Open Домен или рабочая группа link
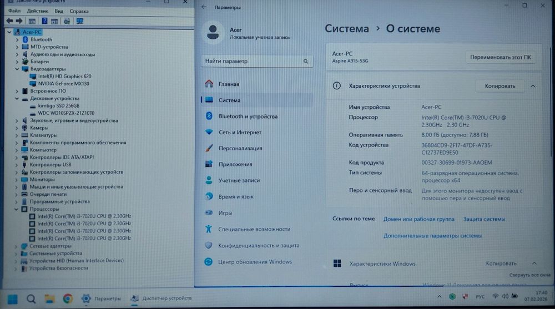The width and height of the screenshot is (555, 309). pos(418,219)
